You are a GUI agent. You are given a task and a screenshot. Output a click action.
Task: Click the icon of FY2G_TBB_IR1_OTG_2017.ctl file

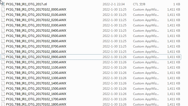coord(3,4)
